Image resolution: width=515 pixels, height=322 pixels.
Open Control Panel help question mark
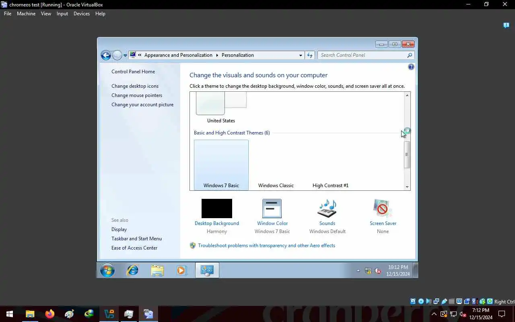[x=411, y=67]
